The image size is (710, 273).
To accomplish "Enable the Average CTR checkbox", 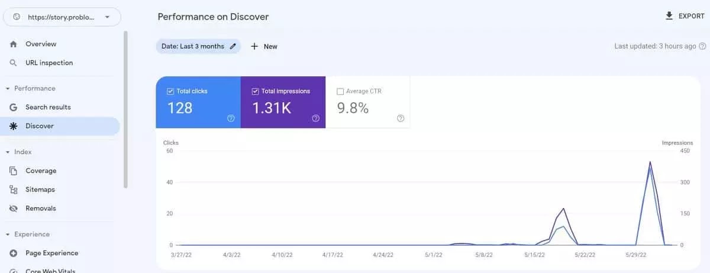I will tap(340, 92).
